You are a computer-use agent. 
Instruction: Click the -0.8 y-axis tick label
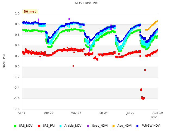pyautogui.click(x=17, y=109)
